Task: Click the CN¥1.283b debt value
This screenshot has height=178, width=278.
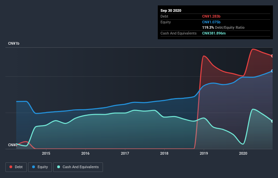Action: coord(211,16)
